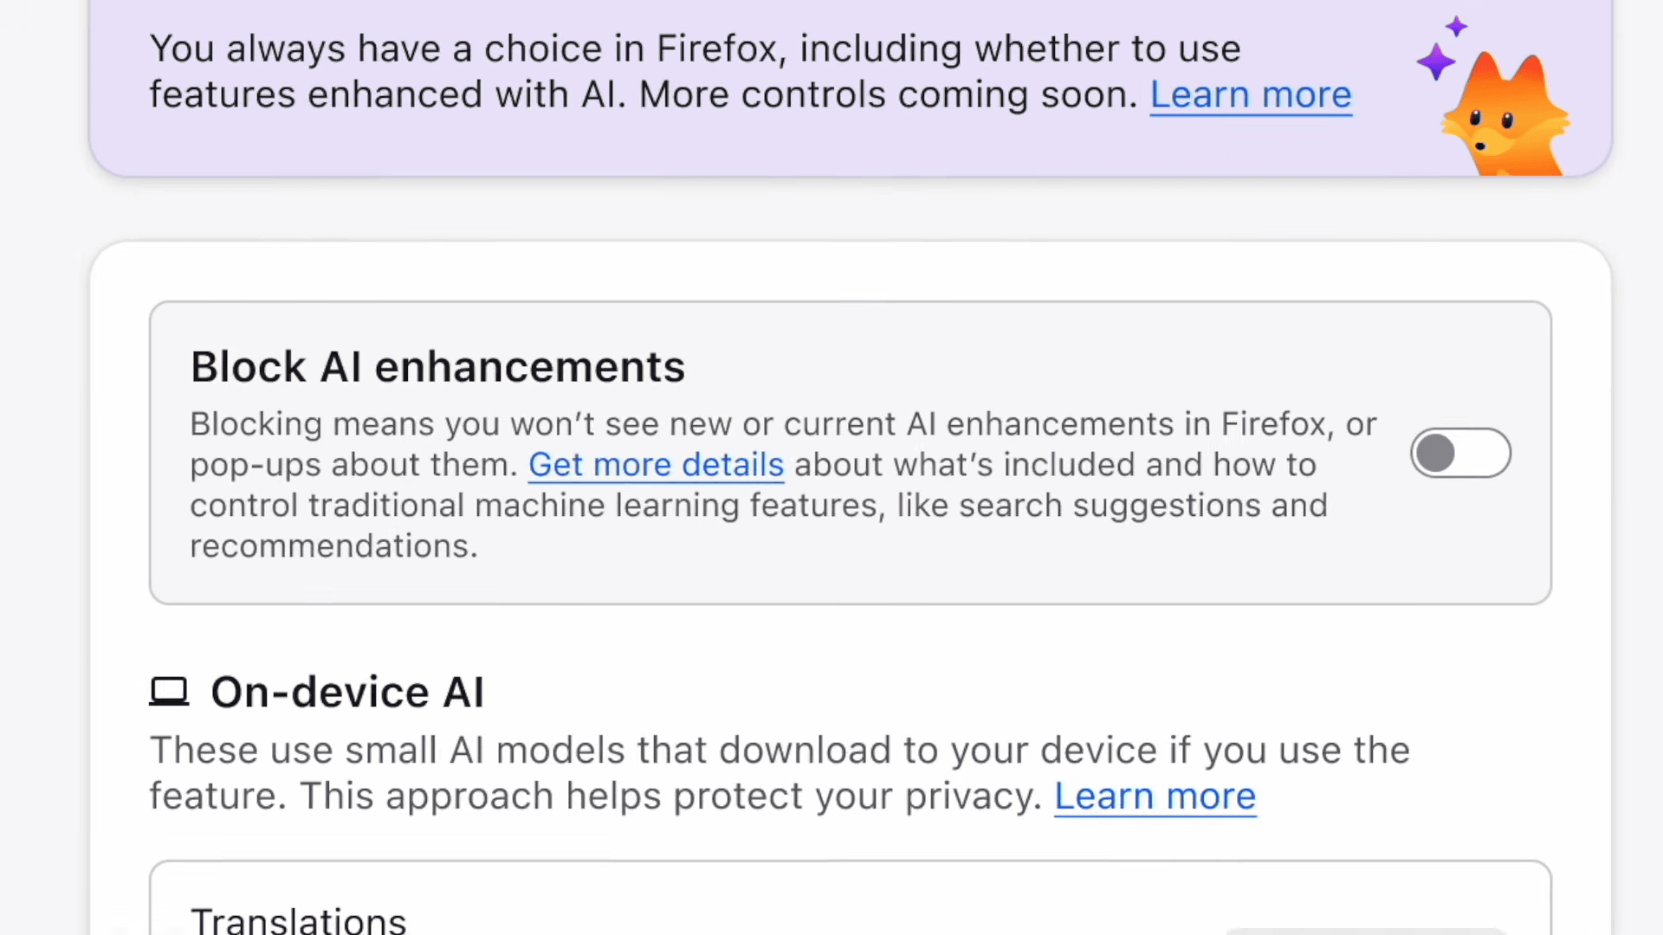Viewport: 1663px width, 935px height.
Task: Open the Get more details link
Action: [x=656, y=465]
